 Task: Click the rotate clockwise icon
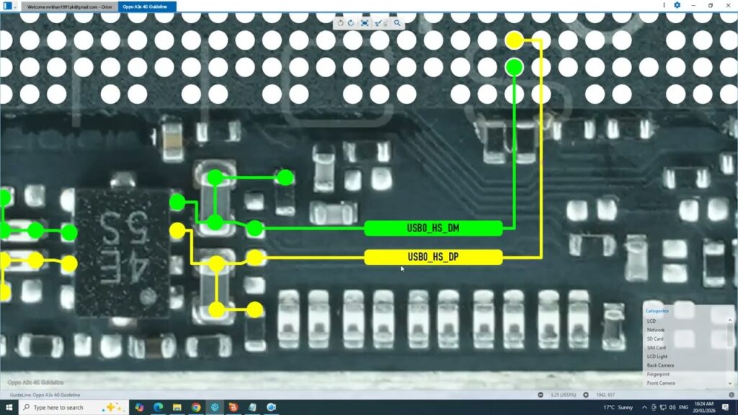point(351,23)
